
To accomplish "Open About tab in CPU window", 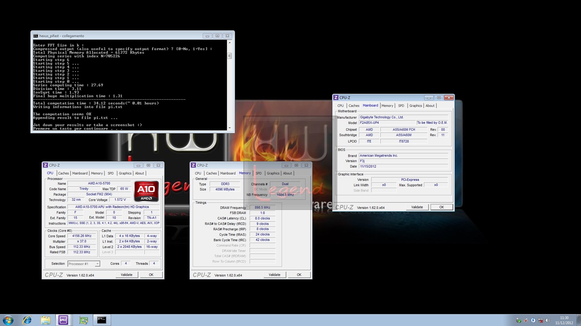I will 140,173.
